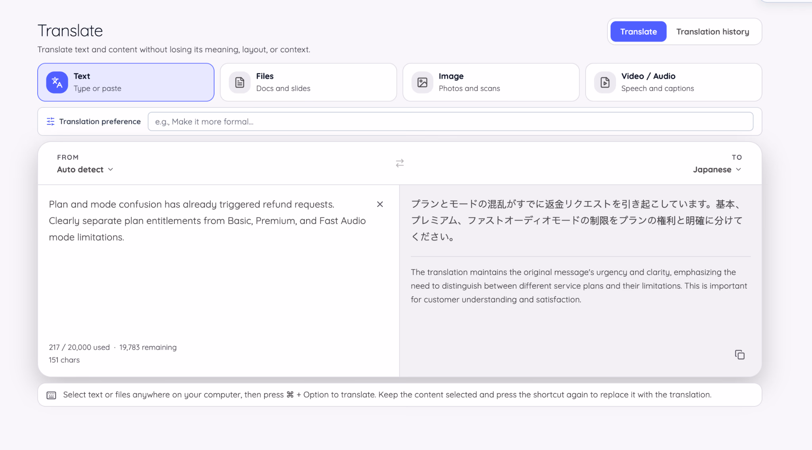Screen dimensions: 812x450
Task: Open the Auto detect source language dropdown
Action: pos(85,169)
